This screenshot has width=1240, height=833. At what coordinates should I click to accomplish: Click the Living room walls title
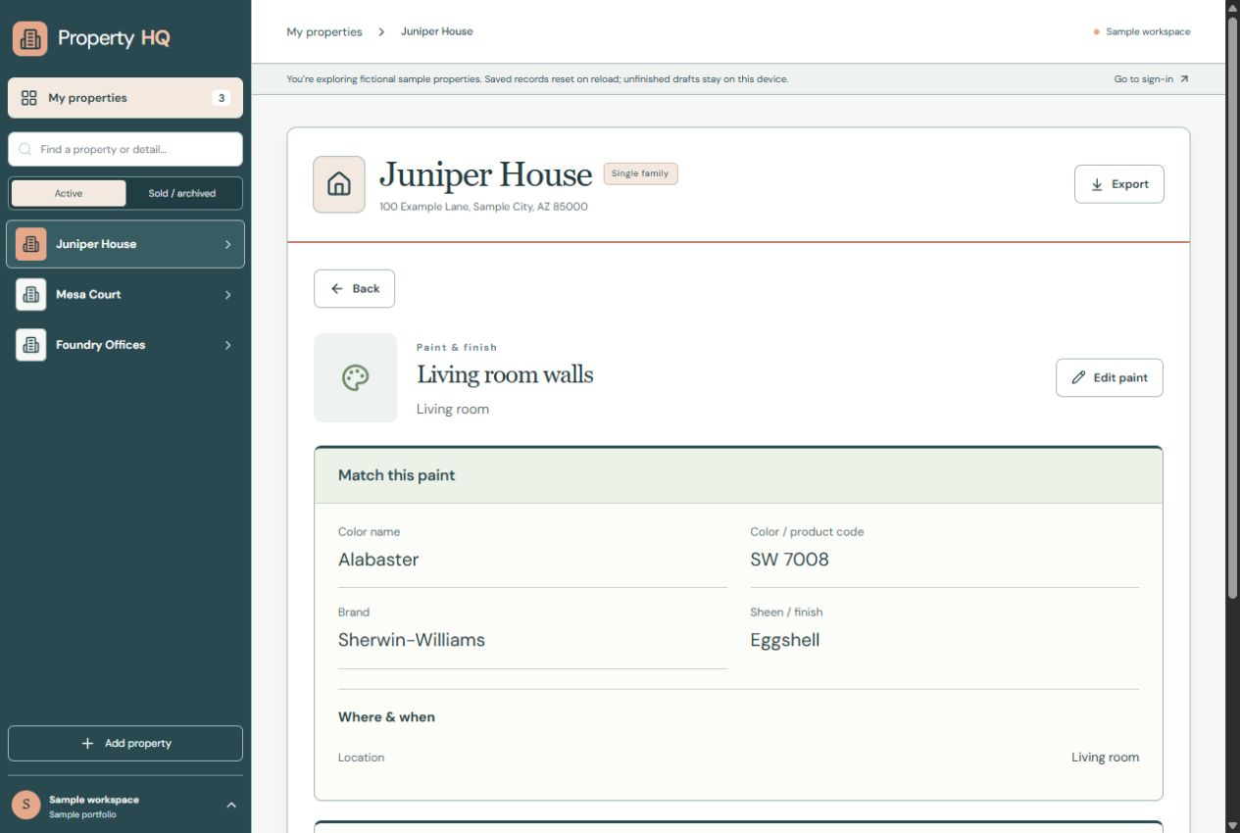click(x=505, y=375)
